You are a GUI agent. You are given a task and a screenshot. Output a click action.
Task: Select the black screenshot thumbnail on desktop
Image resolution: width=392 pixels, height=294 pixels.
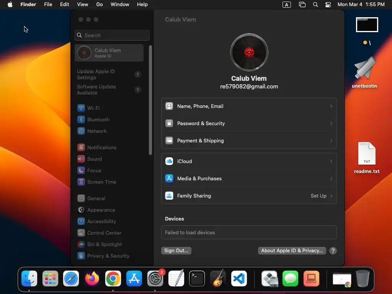367,25
